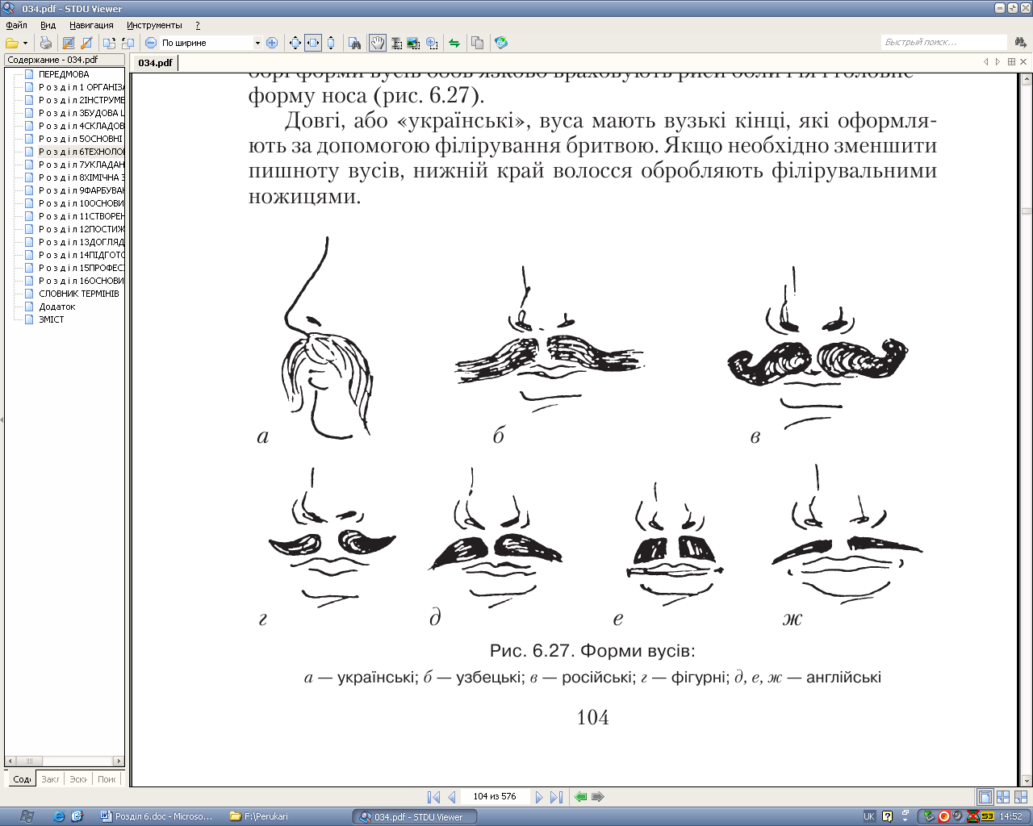1033x826 pixels.
Task: Enable two-page view layout
Action: [x=1003, y=797]
